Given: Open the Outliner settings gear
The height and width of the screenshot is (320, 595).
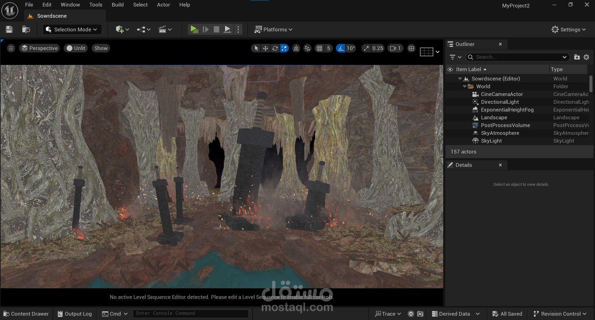Looking at the screenshot, I should tap(586, 57).
